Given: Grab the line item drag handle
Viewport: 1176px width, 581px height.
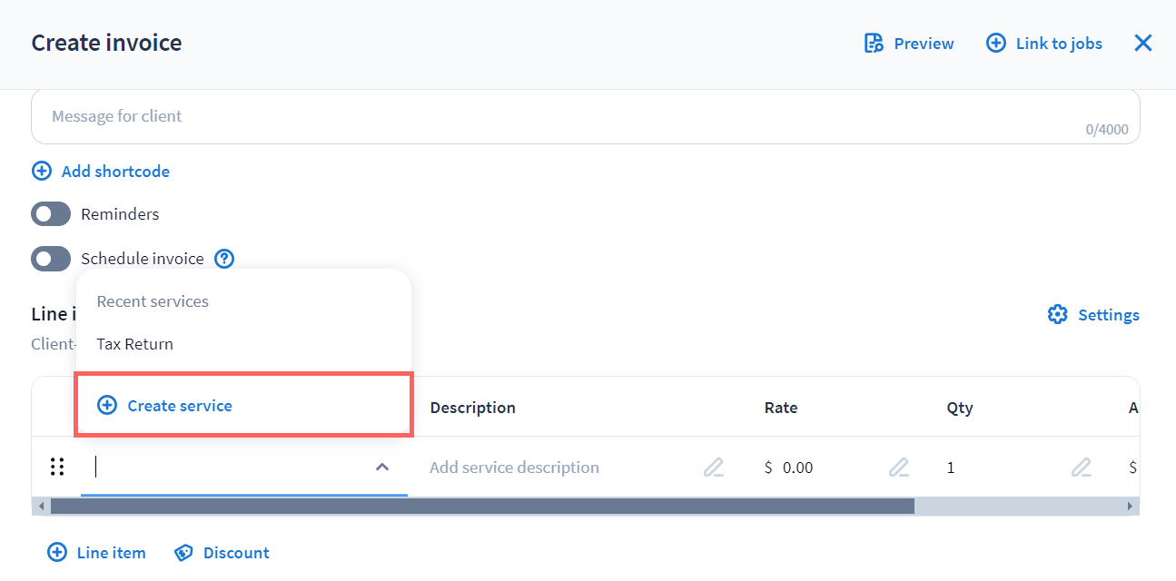Looking at the screenshot, I should point(57,468).
